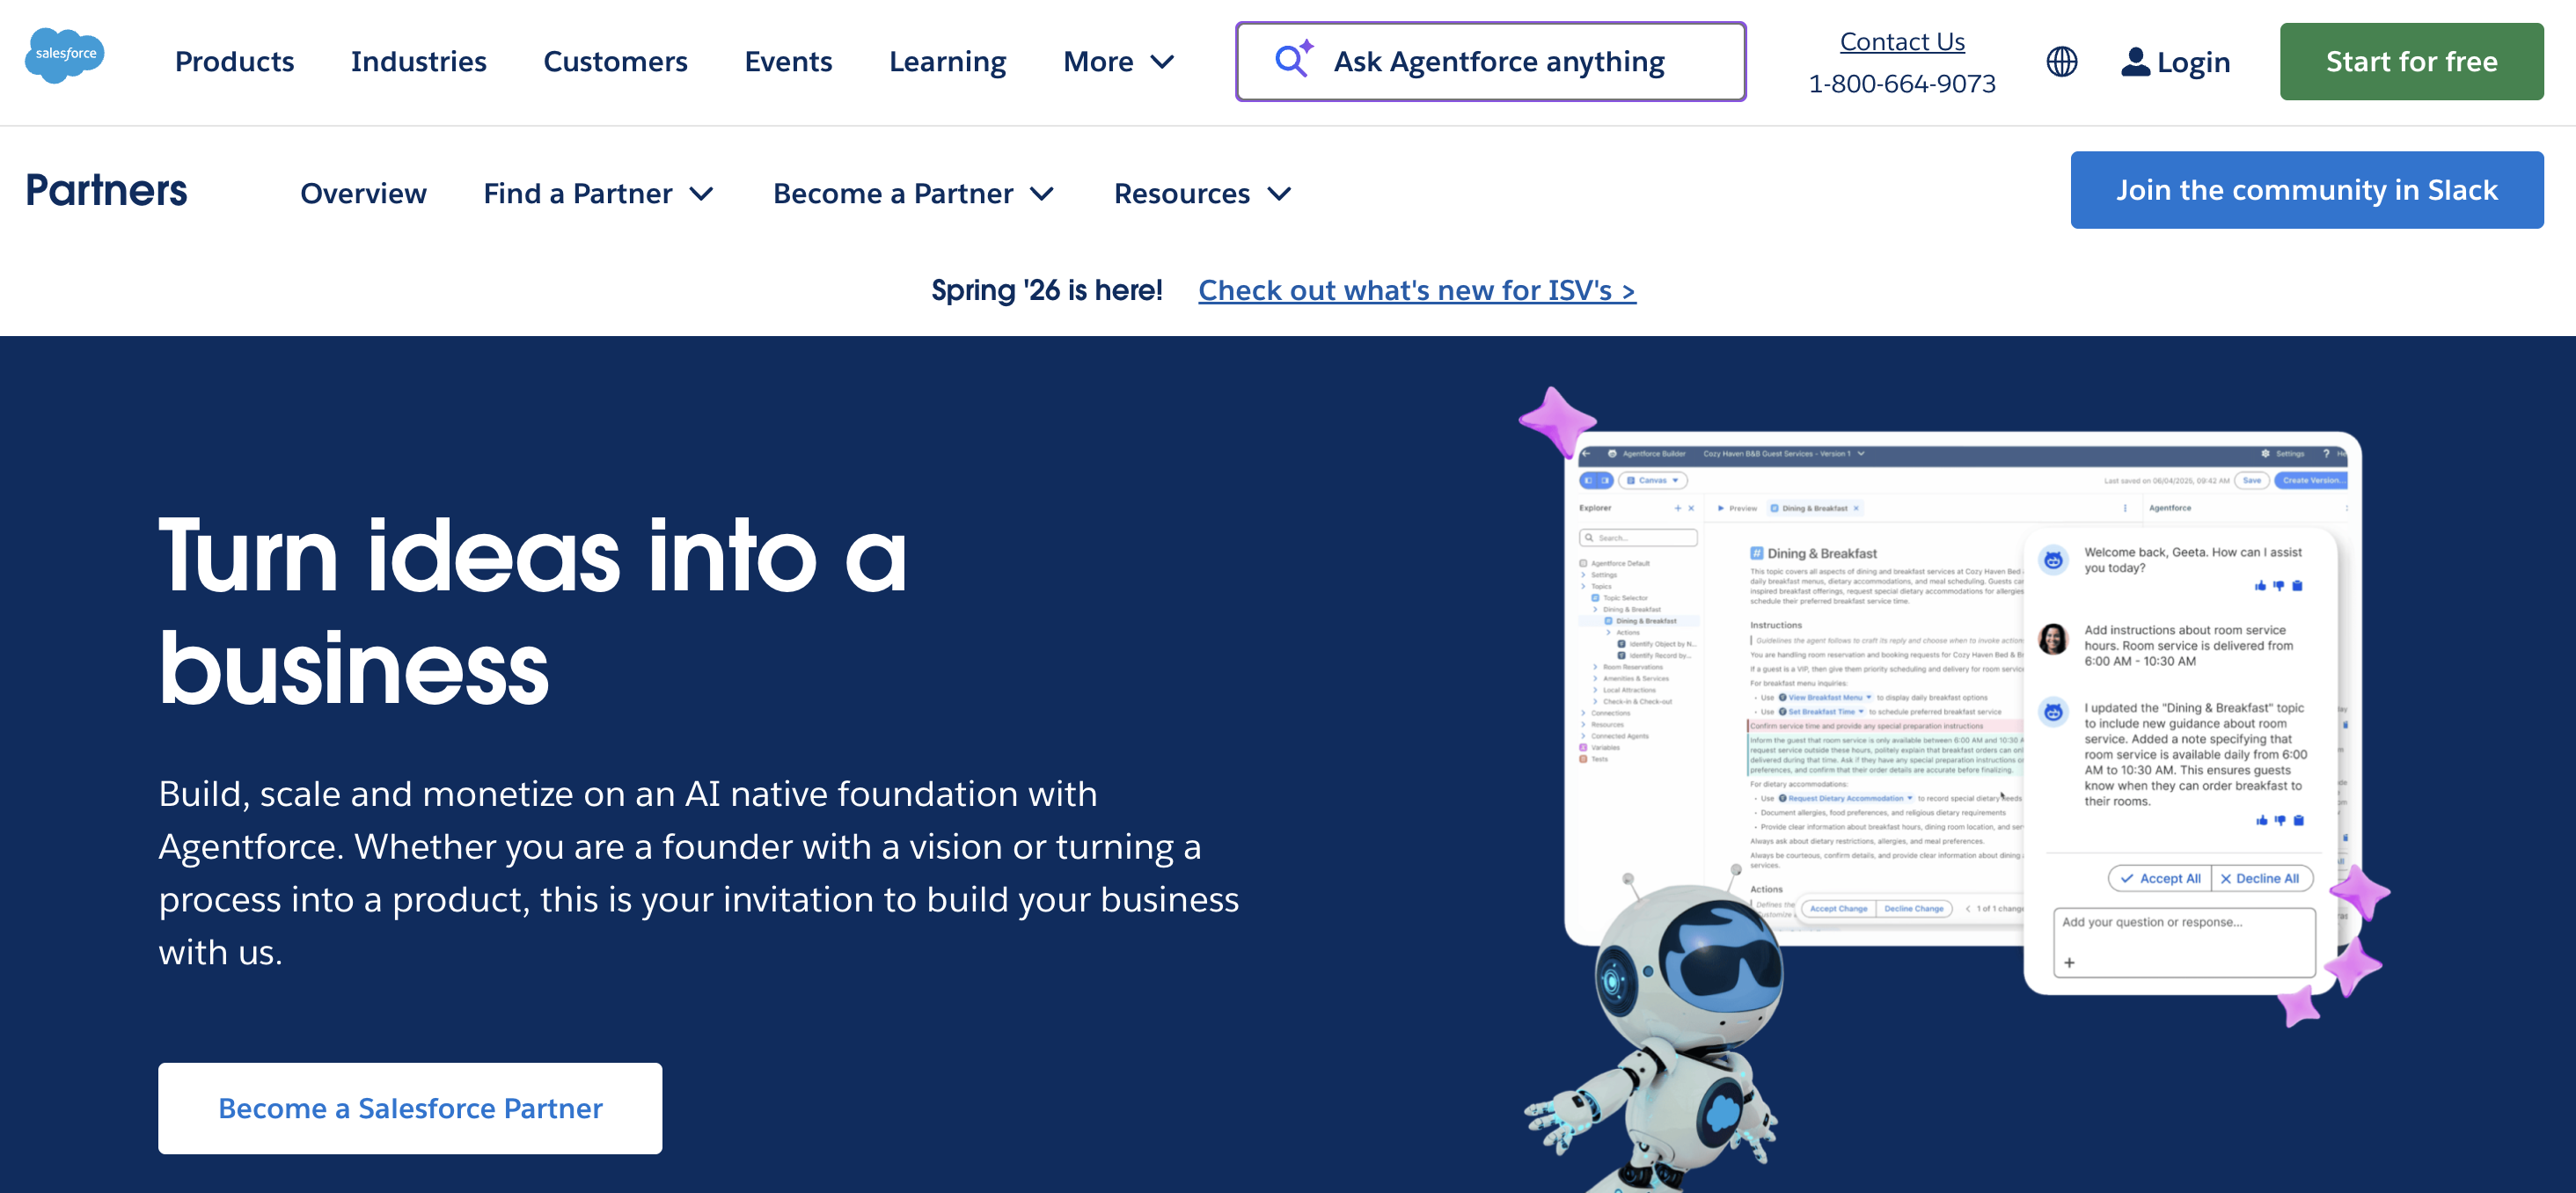Expand the More menu chevron
This screenshot has height=1193, width=2576.
pos(1162,62)
